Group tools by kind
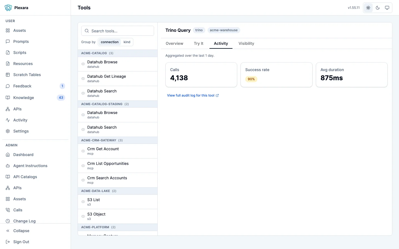The height and width of the screenshot is (249, 399). (x=127, y=42)
